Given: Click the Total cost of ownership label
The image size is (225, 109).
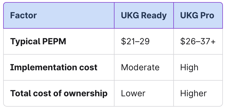Looking at the screenshot, I should (x=59, y=93).
